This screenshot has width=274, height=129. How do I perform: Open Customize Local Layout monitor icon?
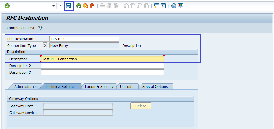(180, 6)
